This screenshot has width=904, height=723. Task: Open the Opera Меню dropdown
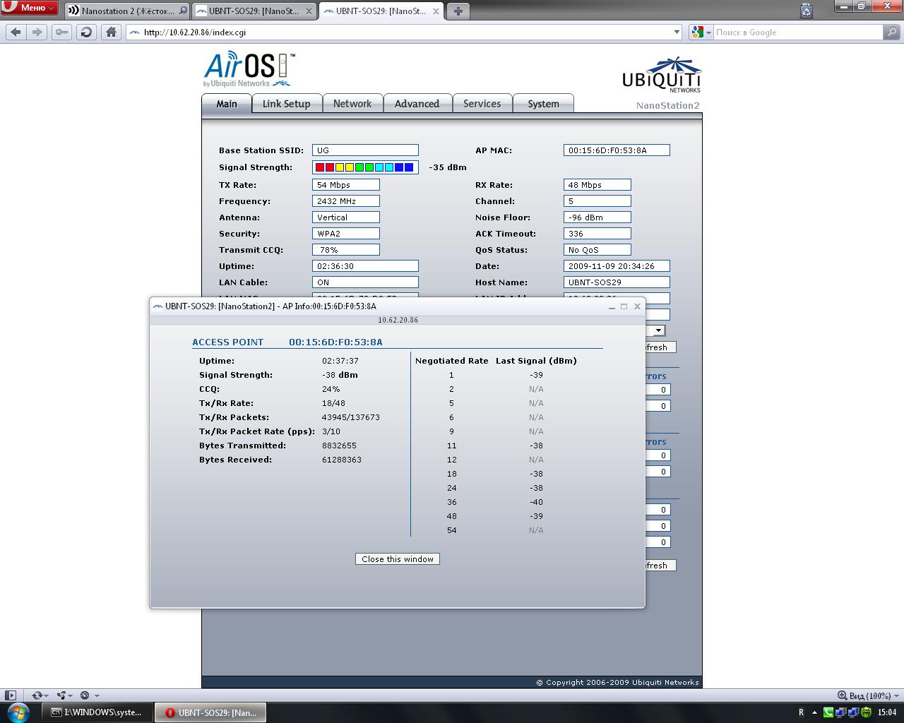[x=30, y=8]
